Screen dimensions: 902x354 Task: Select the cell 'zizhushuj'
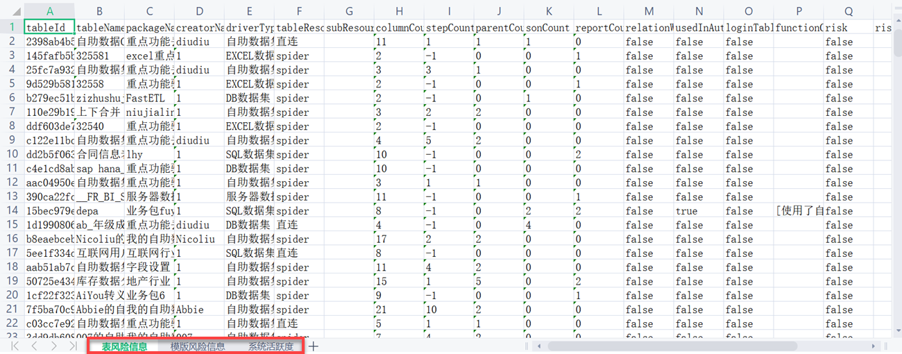(x=99, y=98)
